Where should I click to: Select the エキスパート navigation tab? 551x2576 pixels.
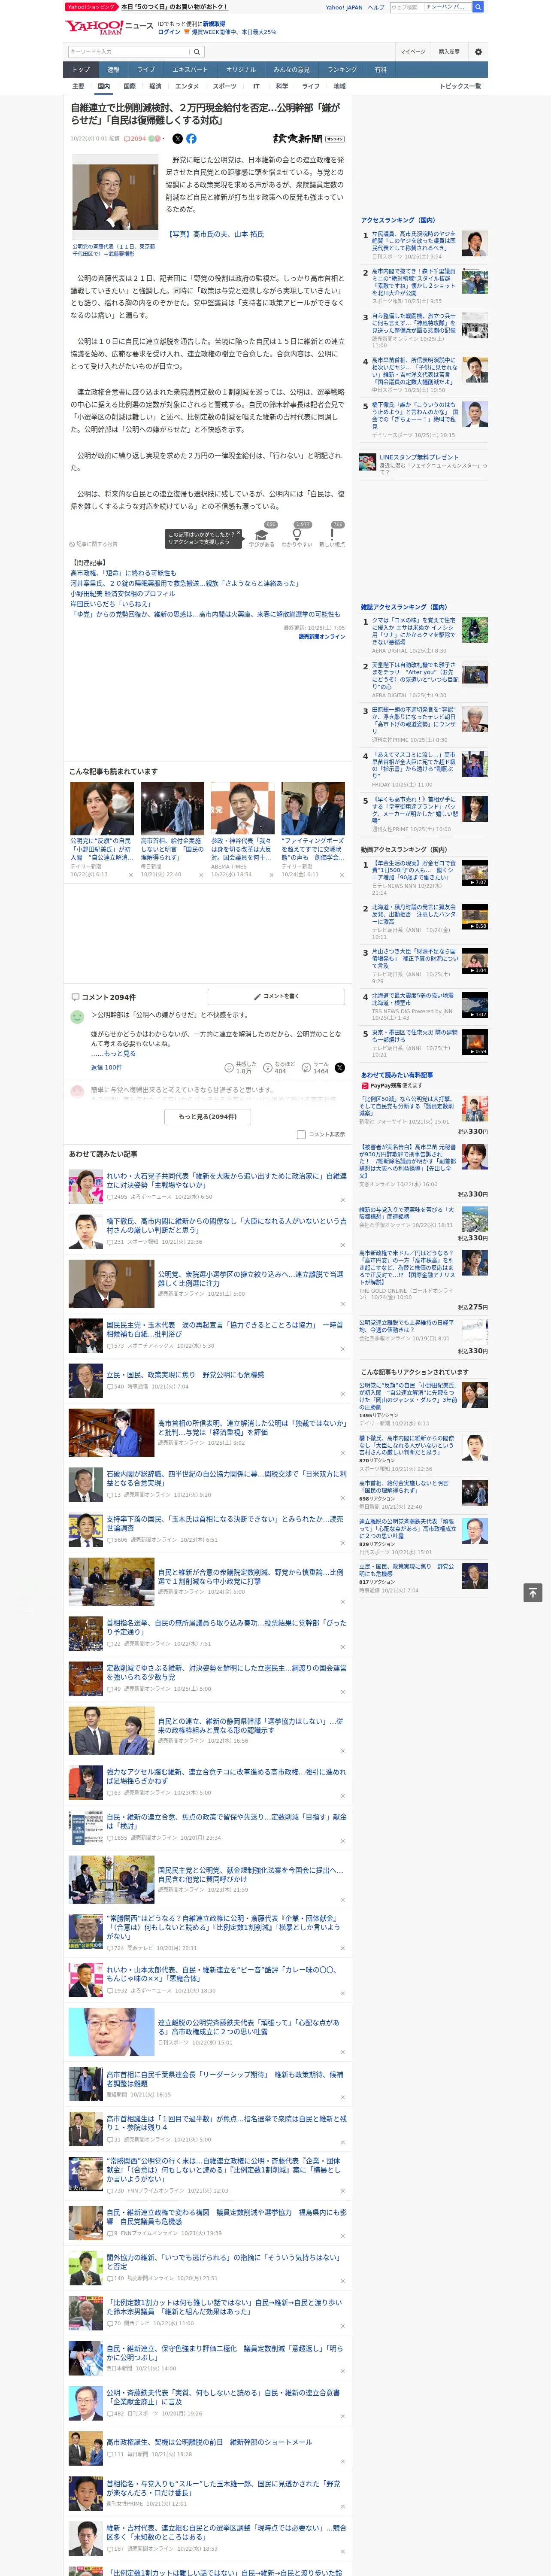pyautogui.click(x=190, y=70)
